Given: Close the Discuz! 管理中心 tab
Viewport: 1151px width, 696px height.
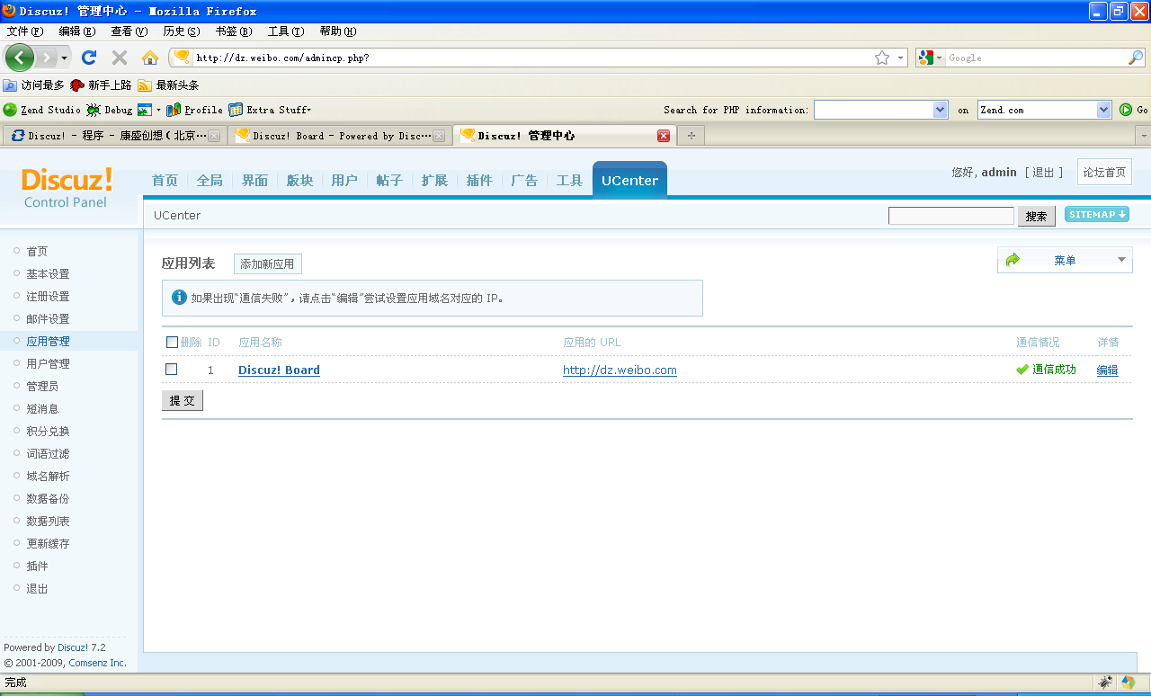Looking at the screenshot, I should (x=664, y=136).
